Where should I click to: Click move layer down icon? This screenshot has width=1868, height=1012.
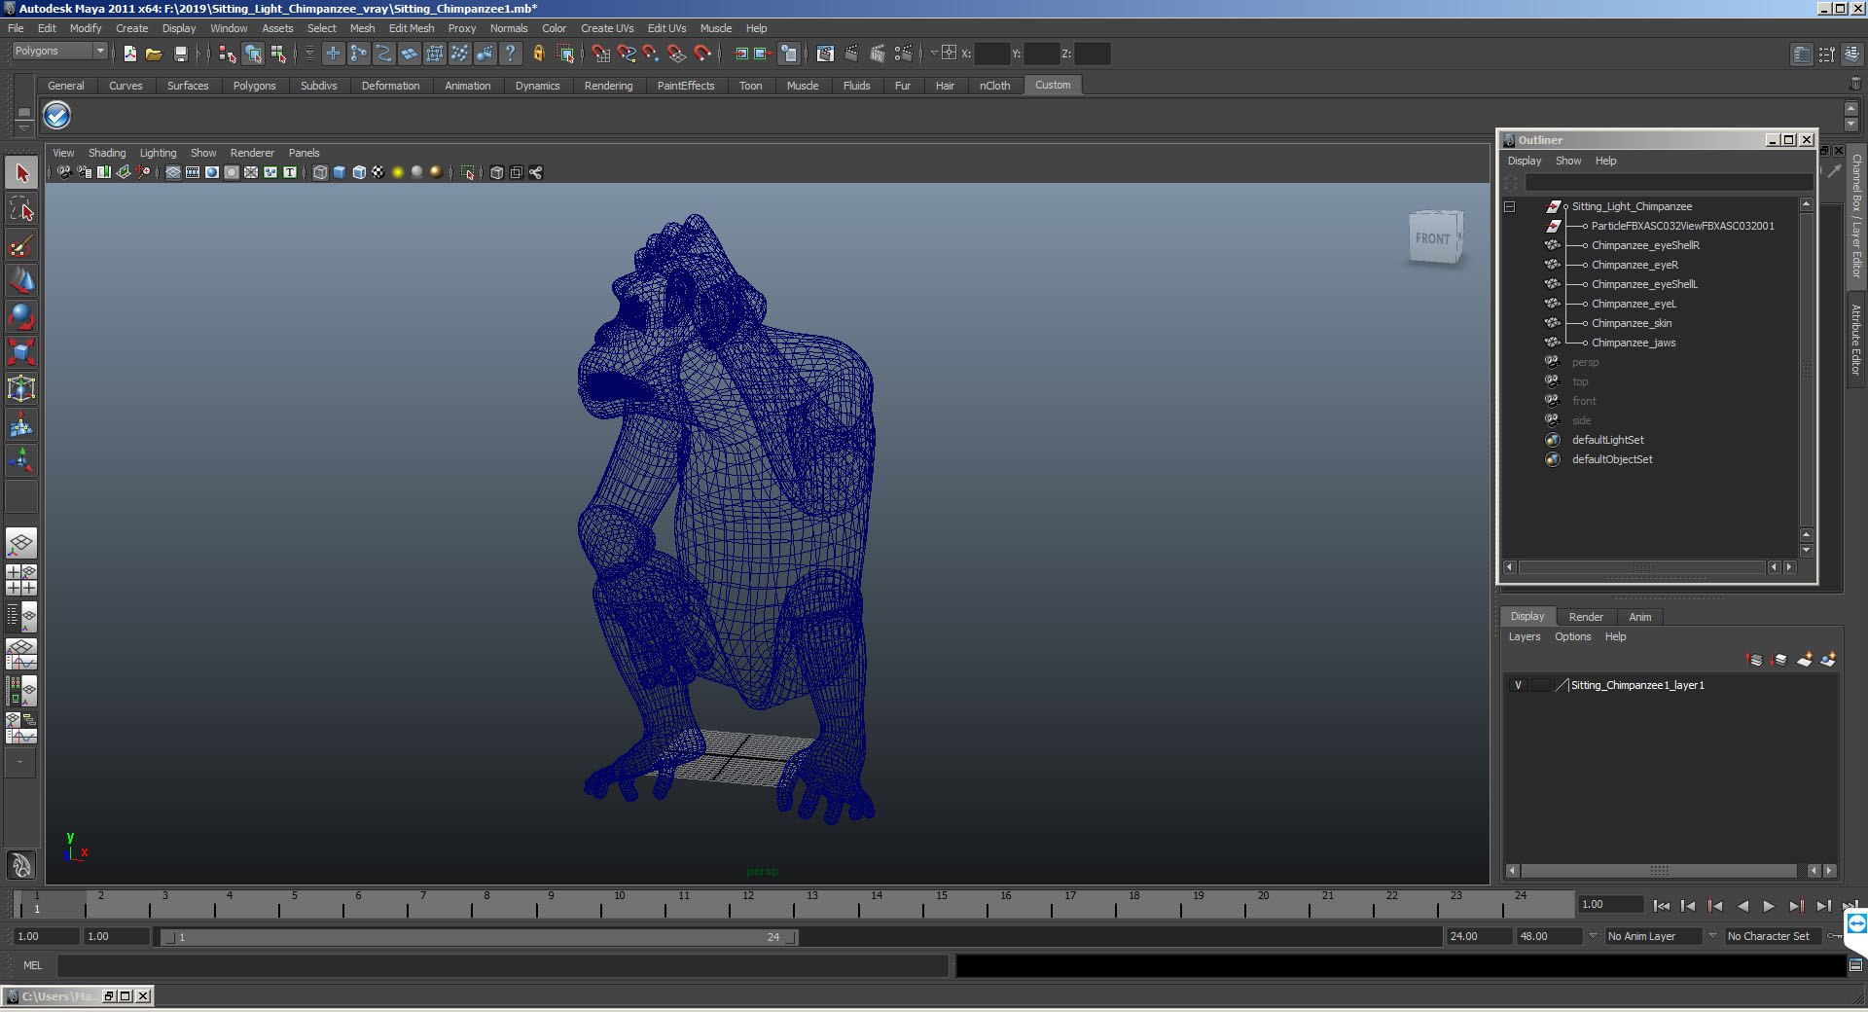point(1779,660)
